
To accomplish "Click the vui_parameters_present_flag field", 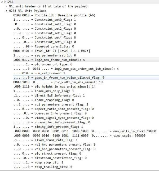I will 51,104.
